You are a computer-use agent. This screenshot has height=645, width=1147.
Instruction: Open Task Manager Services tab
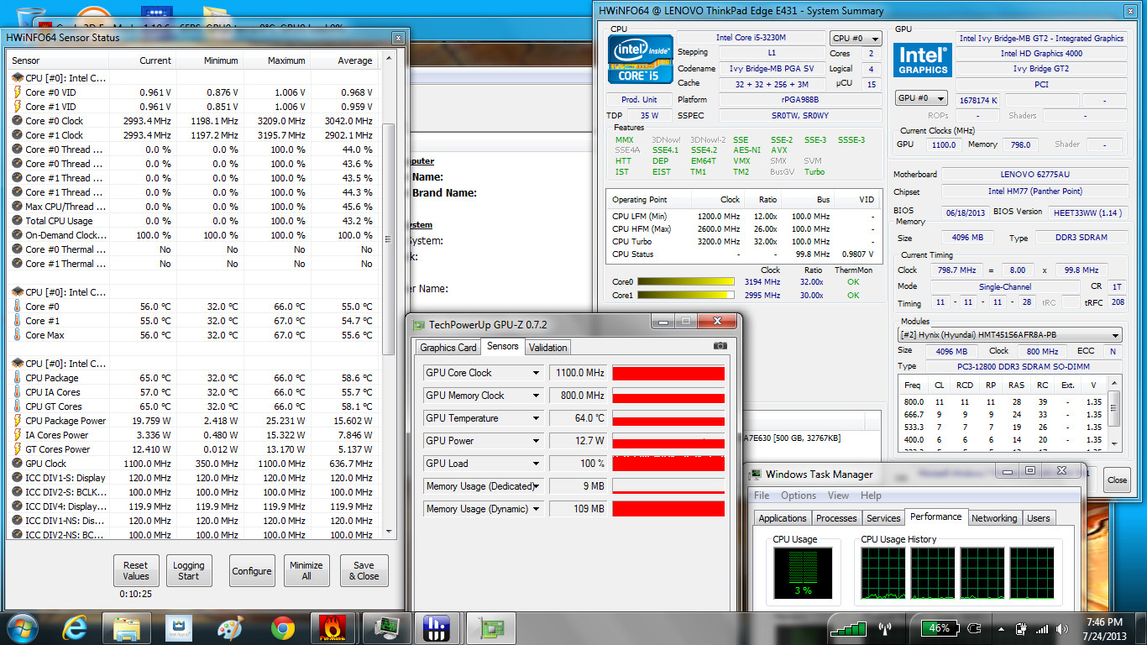[x=883, y=518]
